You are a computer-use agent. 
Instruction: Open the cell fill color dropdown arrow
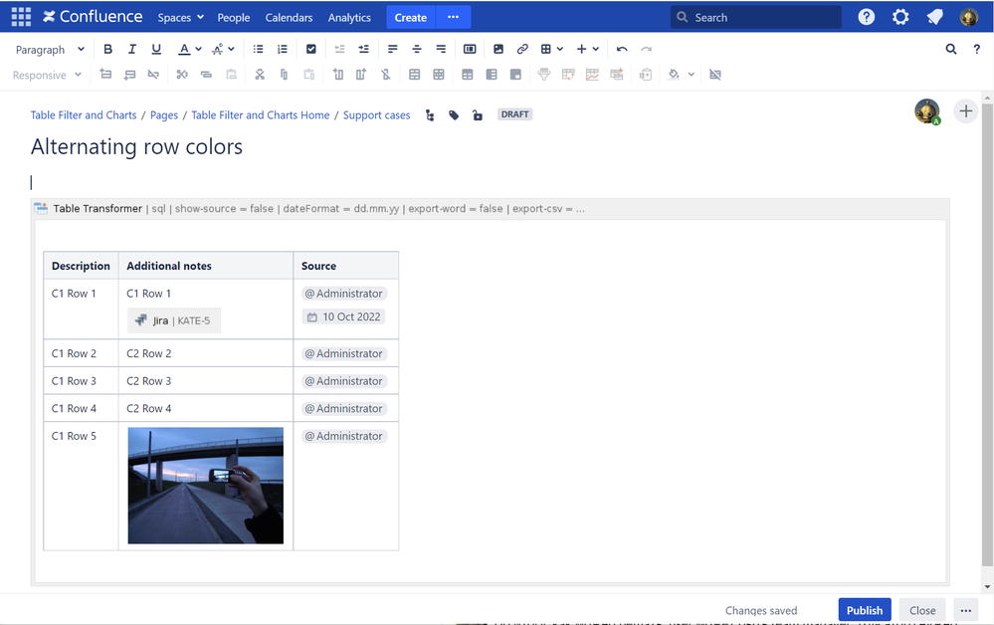pos(691,75)
